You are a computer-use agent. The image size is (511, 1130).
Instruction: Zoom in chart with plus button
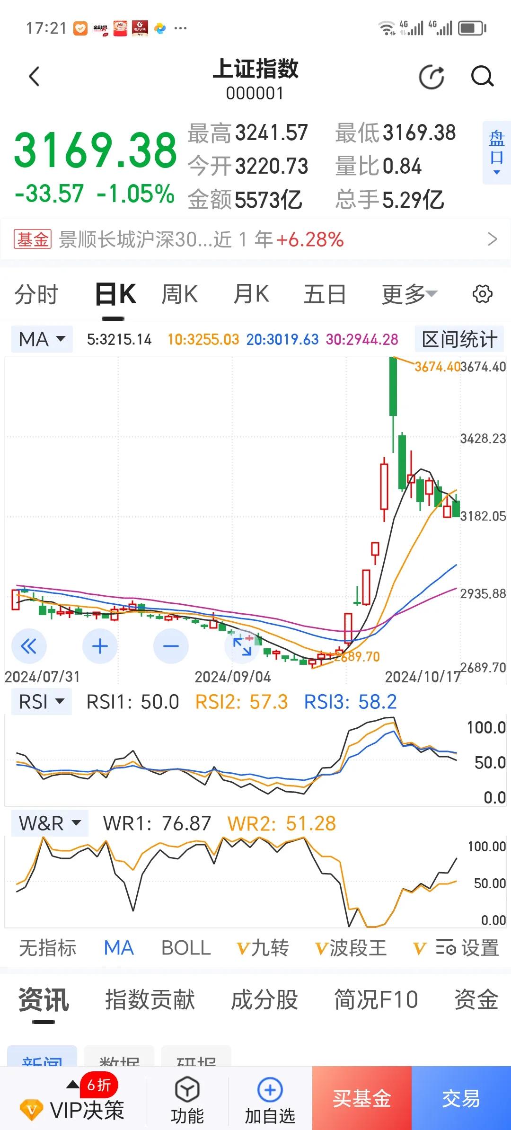100,646
